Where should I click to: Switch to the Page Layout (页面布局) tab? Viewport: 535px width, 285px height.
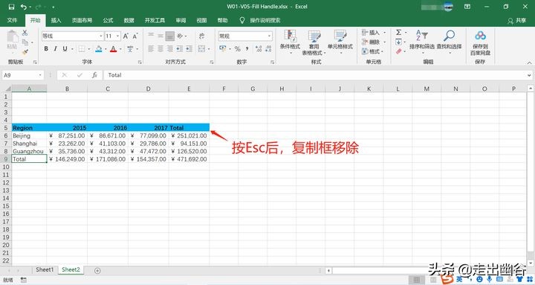82,20
